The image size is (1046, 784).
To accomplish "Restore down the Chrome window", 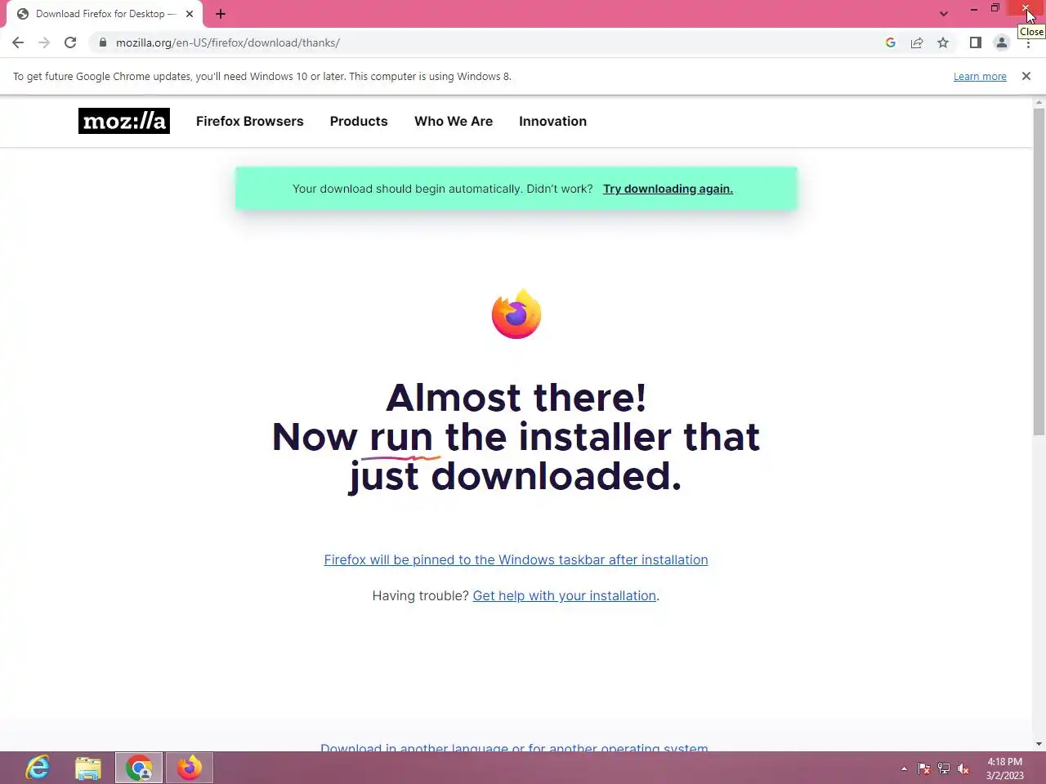I will pyautogui.click(x=995, y=9).
